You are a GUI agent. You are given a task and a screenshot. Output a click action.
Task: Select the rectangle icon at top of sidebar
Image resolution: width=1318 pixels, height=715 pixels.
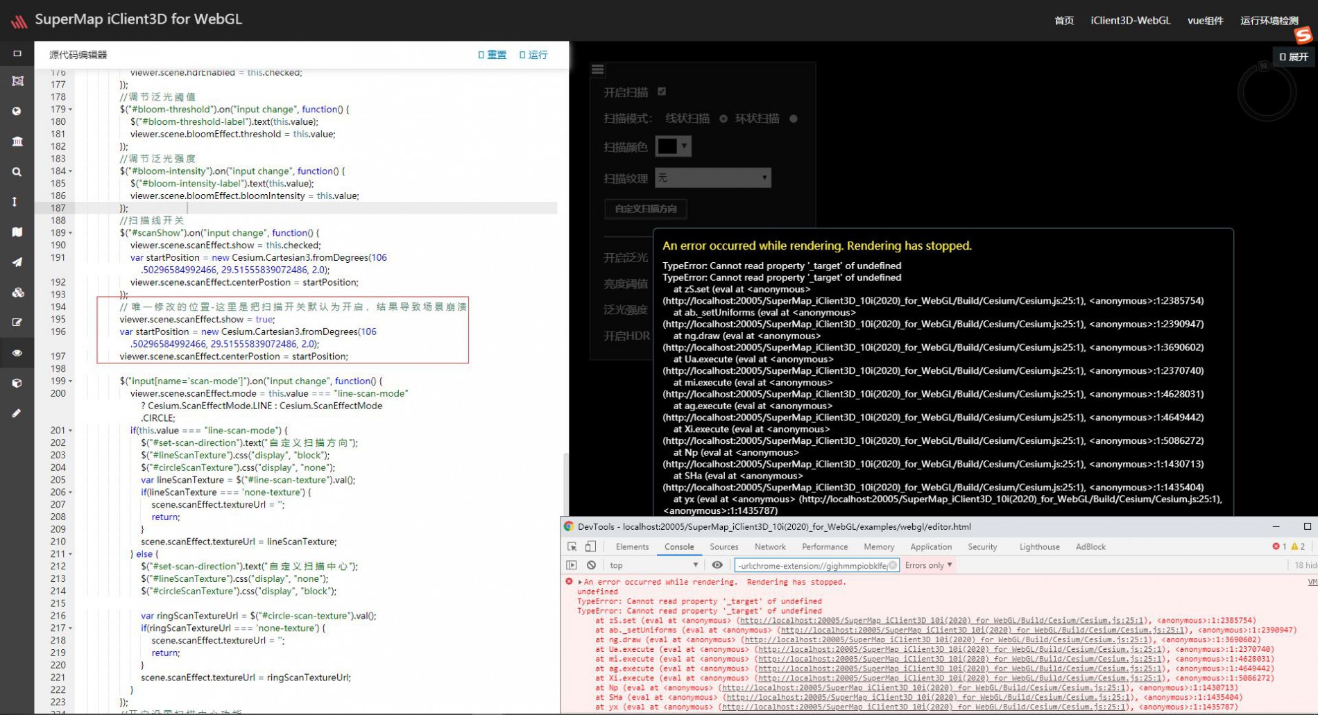click(17, 53)
